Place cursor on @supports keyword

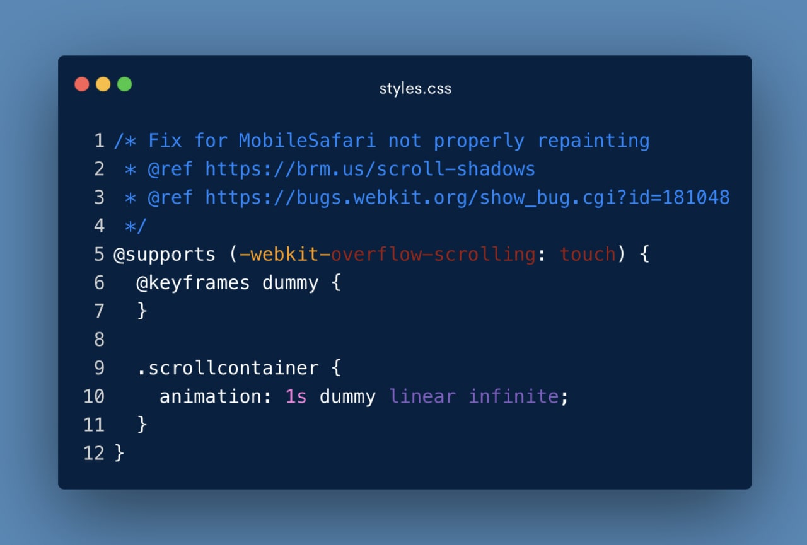tap(164, 255)
